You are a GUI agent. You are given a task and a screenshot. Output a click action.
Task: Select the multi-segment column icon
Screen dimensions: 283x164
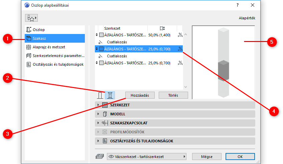(110, 95)
